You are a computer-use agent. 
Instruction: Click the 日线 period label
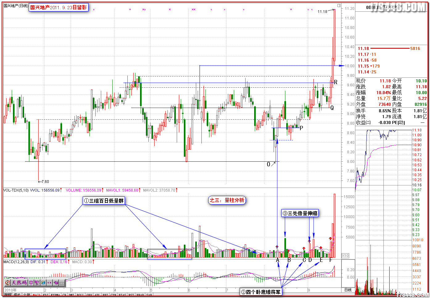click(348, 290)
